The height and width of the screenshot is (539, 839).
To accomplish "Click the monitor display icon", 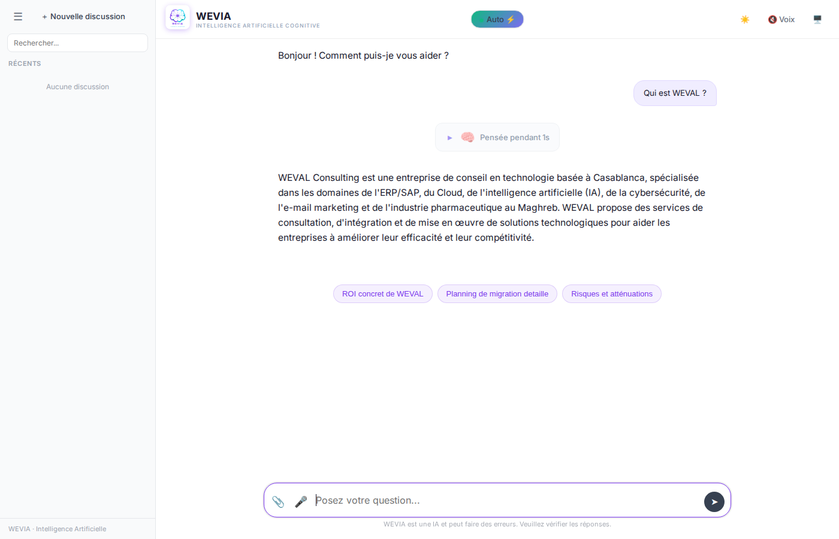I will 817,19.
